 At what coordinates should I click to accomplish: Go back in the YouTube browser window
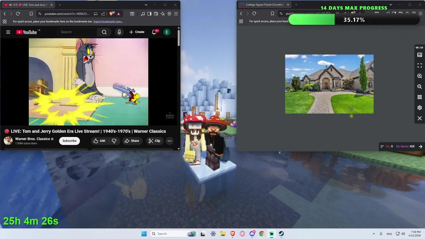(x=5, y=14)
